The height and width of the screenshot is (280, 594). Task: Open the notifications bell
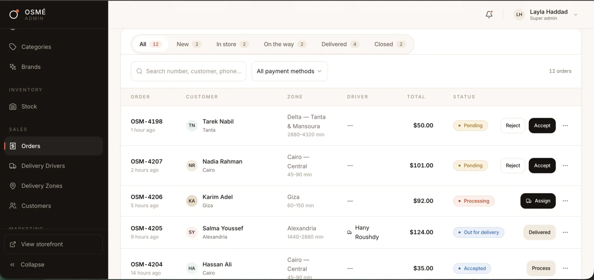coord(489,14)
